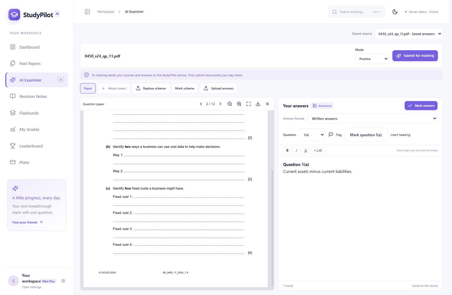Collapse the sidebar panel icon

88,12
